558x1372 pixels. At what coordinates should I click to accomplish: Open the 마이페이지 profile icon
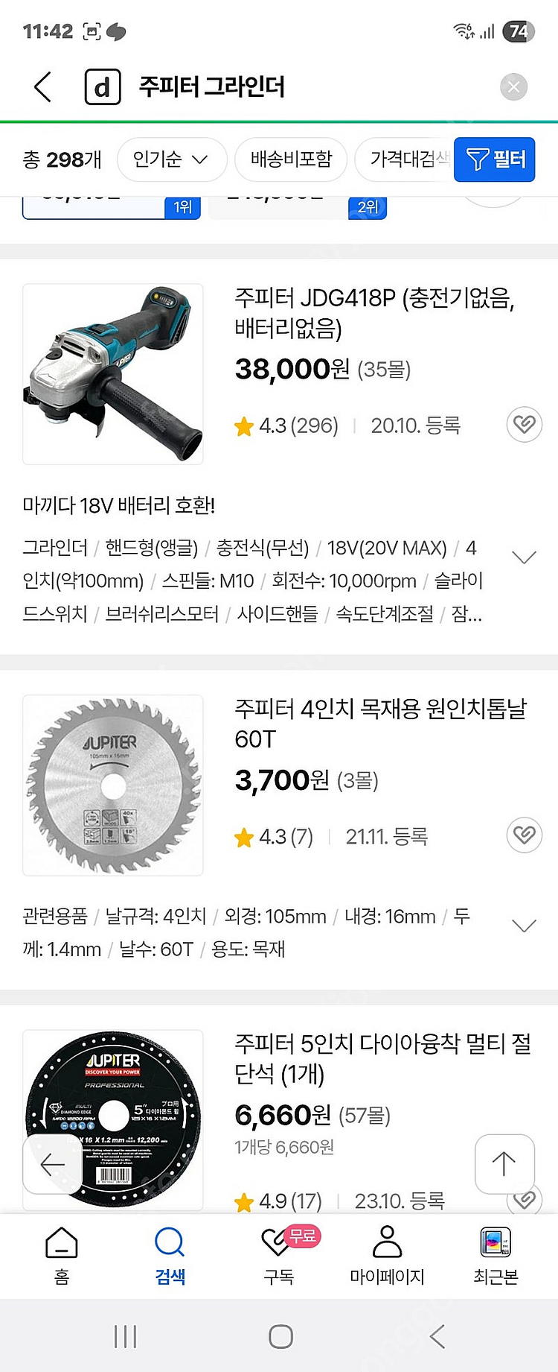click(x=387, y=1256)
